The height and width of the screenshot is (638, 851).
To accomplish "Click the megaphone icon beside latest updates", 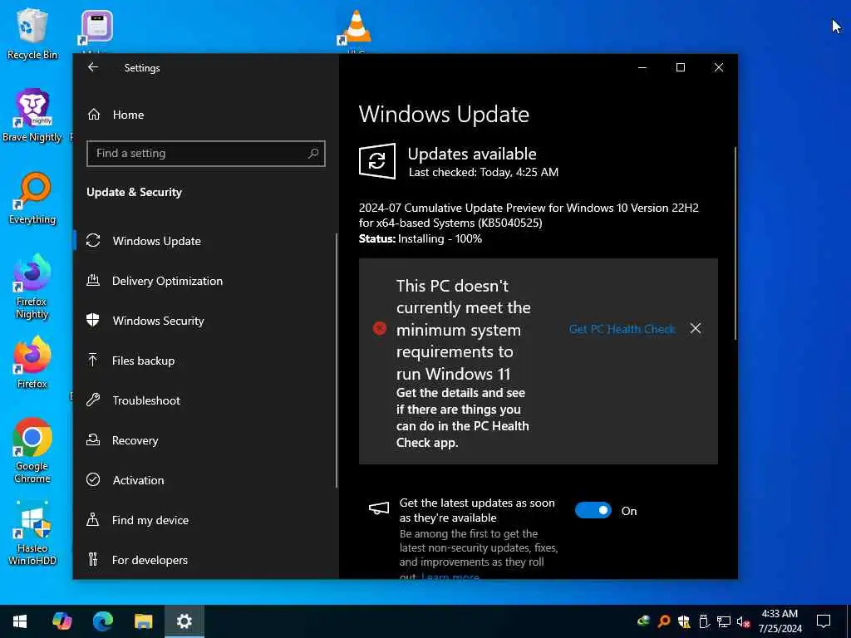I will (379, 508).
